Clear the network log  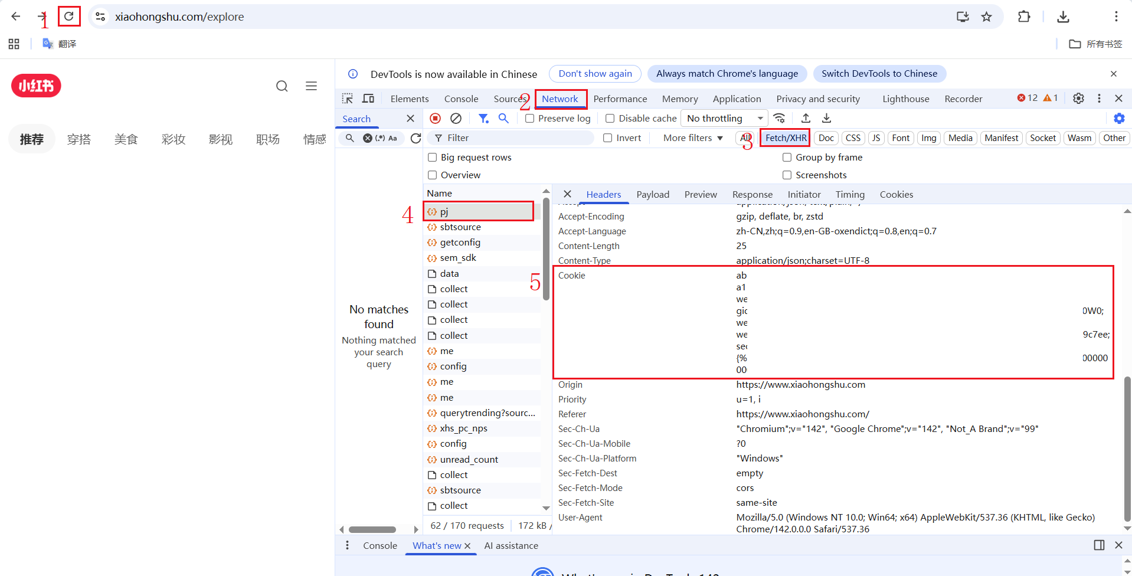(x=456, y=119)
